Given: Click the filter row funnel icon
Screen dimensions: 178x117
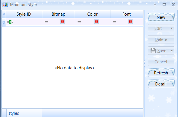Looking at the screenshot, I should (x=4, y=22).
